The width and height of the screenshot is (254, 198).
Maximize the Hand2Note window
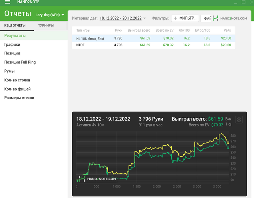click(x=243, y=2)
